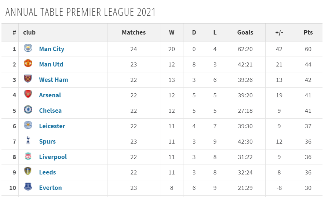This screenshot has width=328, height=202.
Task: Click the Pts column header
Action: coord(308,32)
